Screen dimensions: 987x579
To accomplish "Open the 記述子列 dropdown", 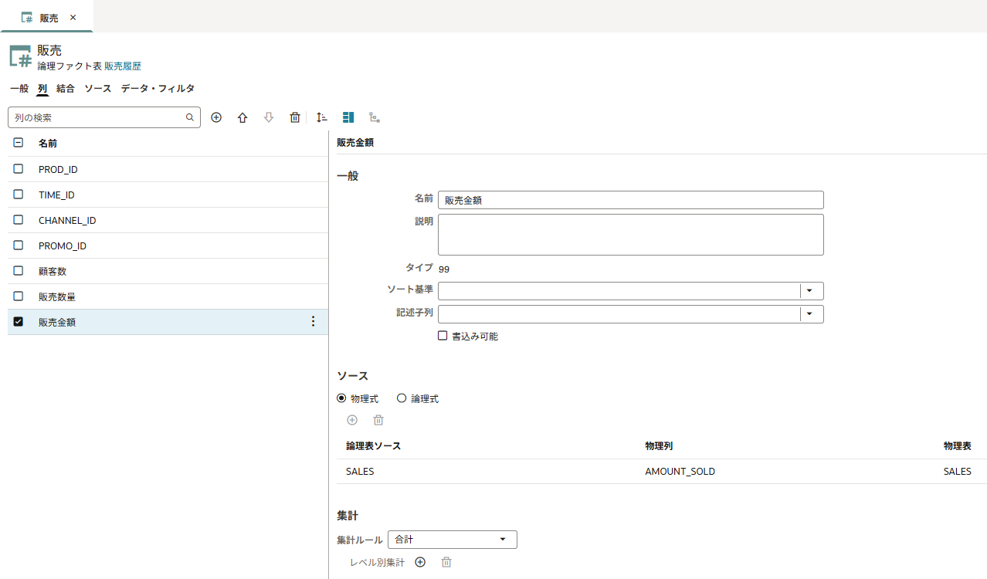I will click(x=810, y=314).
